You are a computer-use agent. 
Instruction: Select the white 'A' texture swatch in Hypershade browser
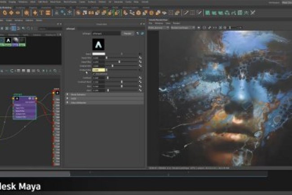(8, 41)
